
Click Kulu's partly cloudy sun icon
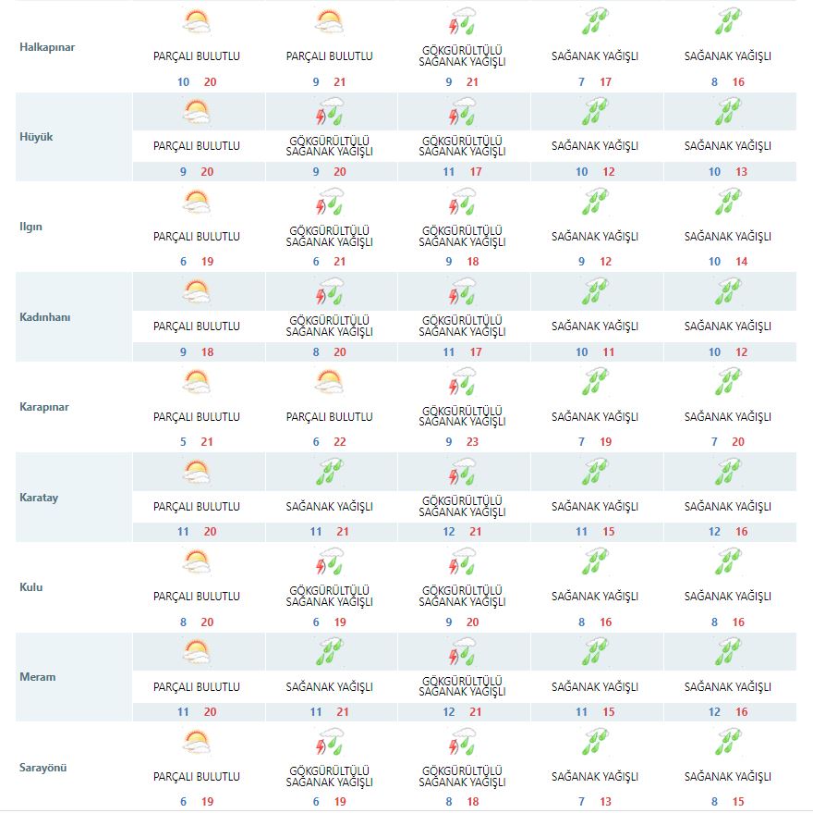[196, 562]
